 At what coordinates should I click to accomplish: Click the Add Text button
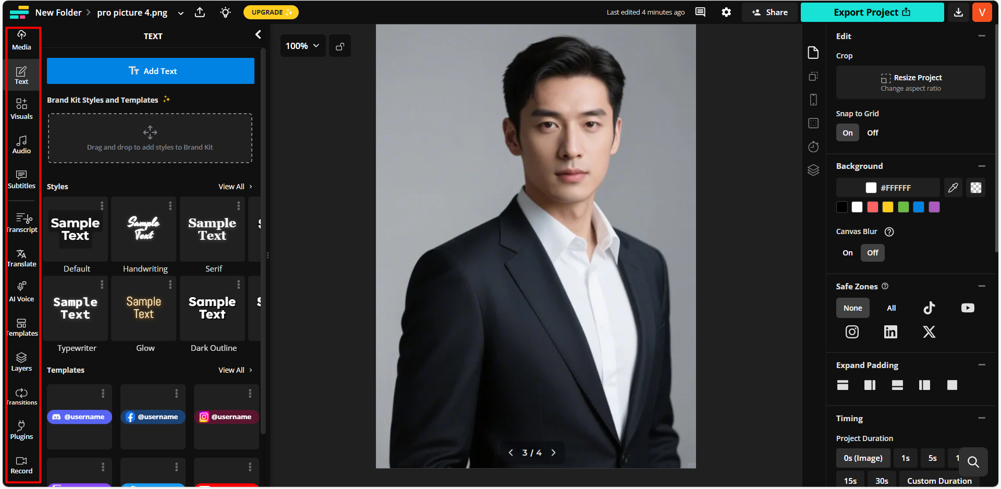pos(151,71)
